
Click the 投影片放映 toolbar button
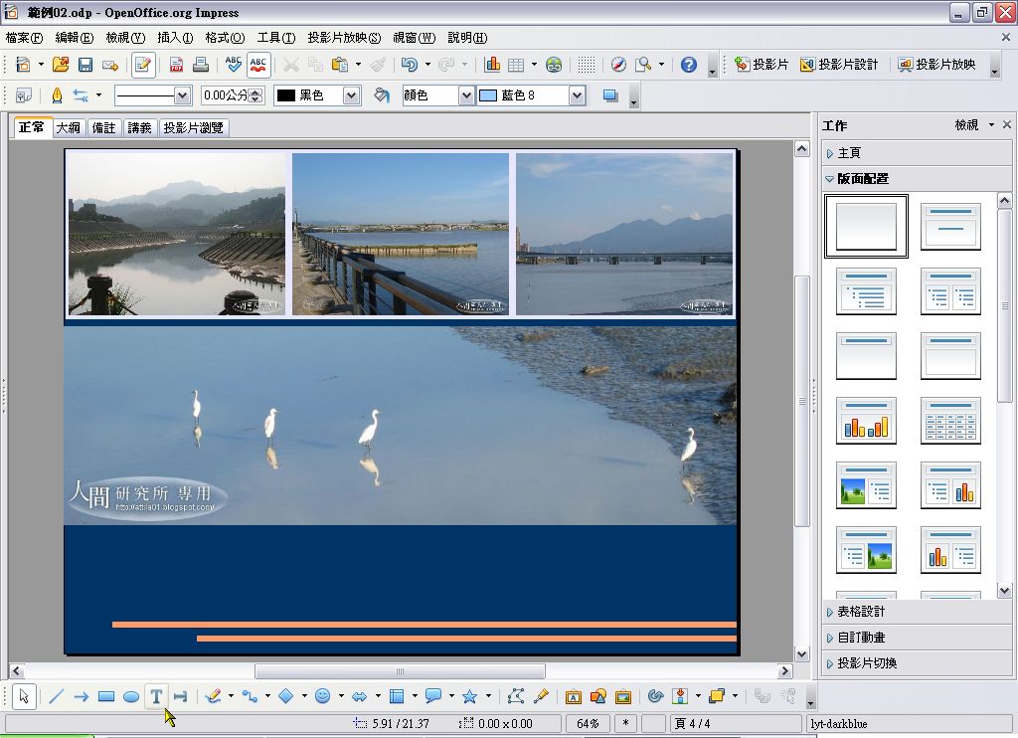coord(936,65)
